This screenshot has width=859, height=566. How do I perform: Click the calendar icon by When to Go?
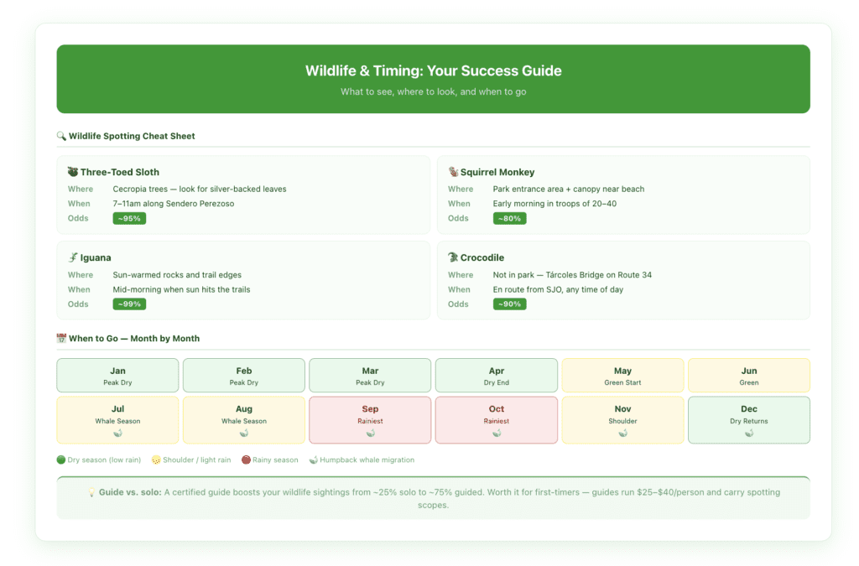pyautogui.click(x=61, y=339)
